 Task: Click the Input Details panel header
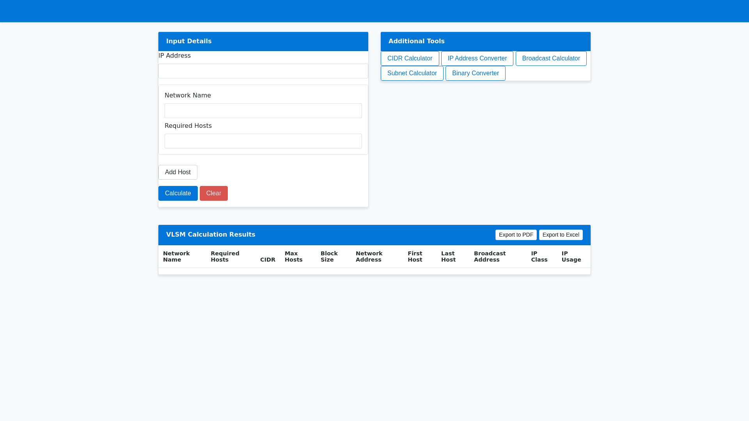(189, 41)
